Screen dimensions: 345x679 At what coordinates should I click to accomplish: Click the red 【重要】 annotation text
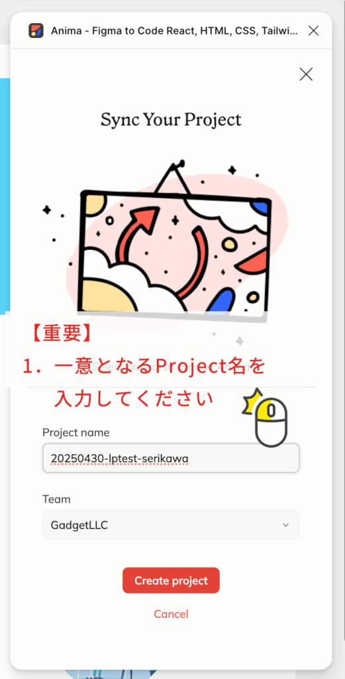(61, 334)
